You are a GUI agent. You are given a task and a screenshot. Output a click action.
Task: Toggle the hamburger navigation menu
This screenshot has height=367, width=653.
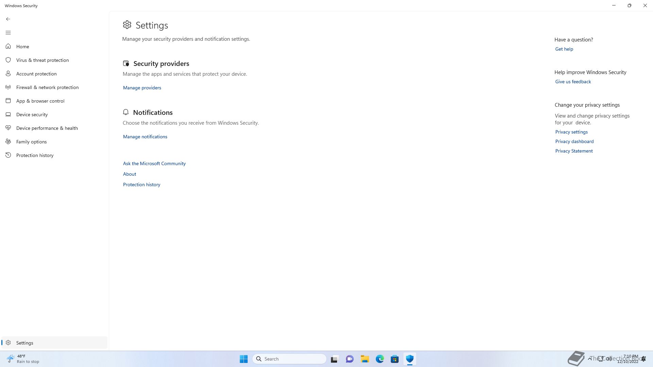tap(8, 33)
